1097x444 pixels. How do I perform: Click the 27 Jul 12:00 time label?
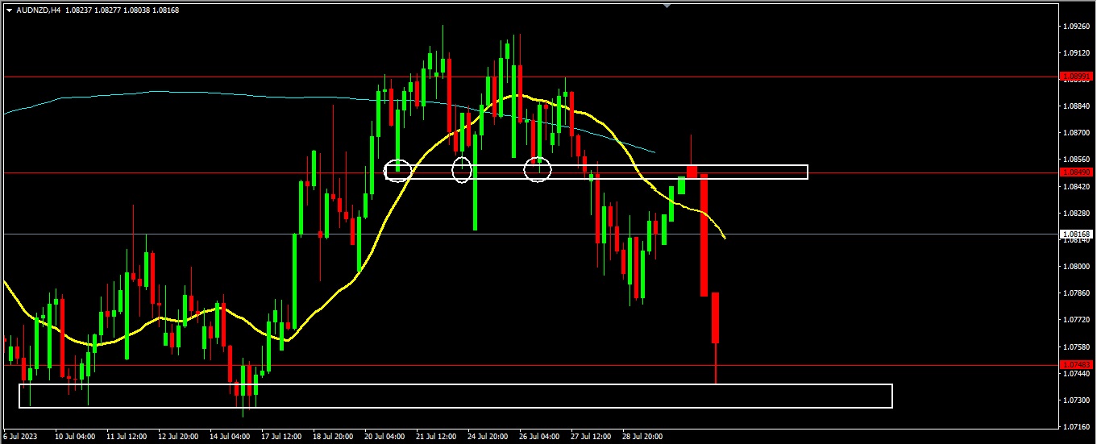pos(590,437)
